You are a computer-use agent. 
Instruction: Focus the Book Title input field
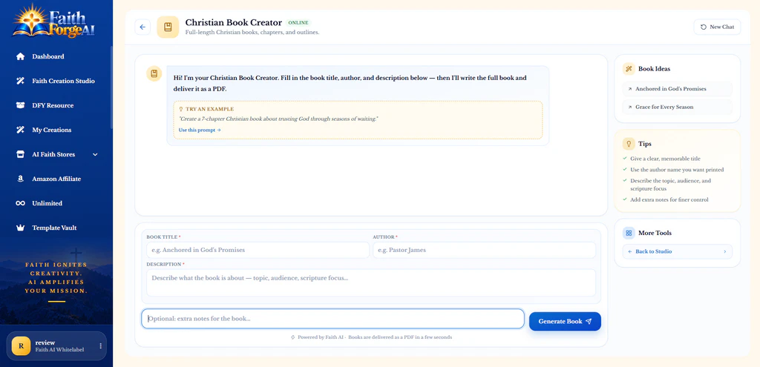(x=258, y=251)
